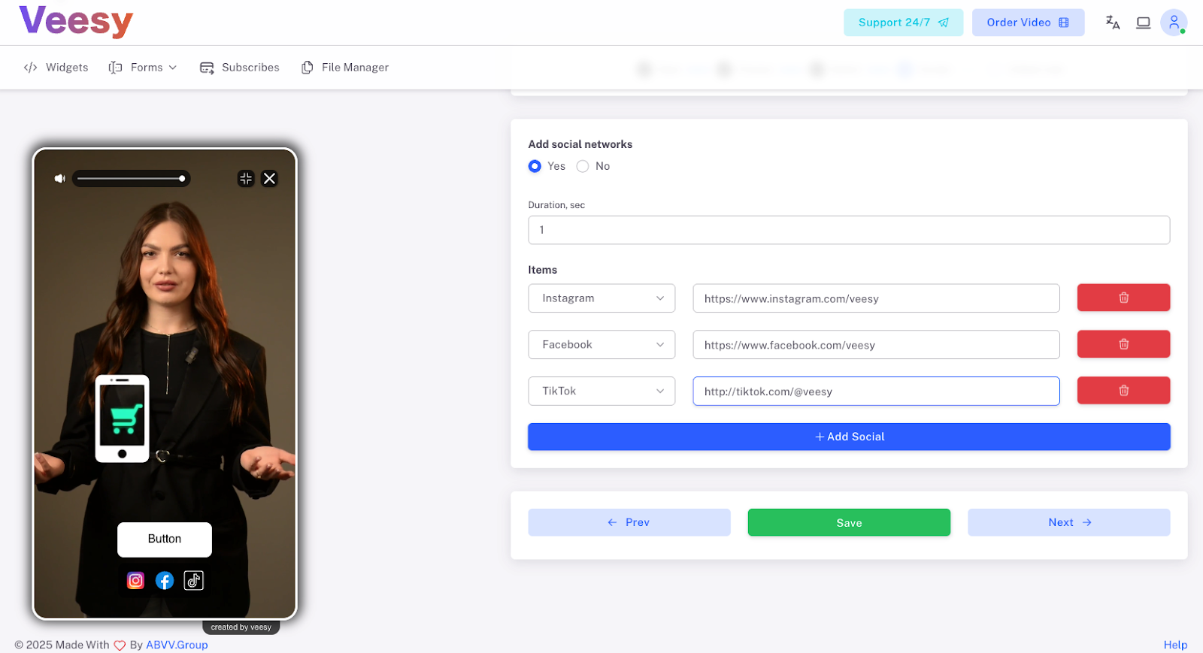Open the TikTok network dropdown
This screenshot has height=653, width=1203.
tap(601, 391)
